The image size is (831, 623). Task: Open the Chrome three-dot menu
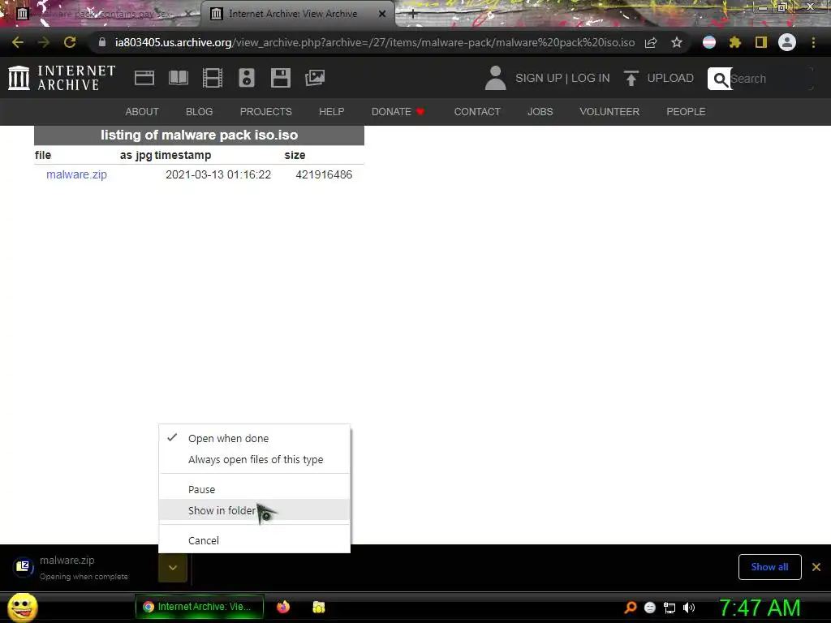point(813,42)
